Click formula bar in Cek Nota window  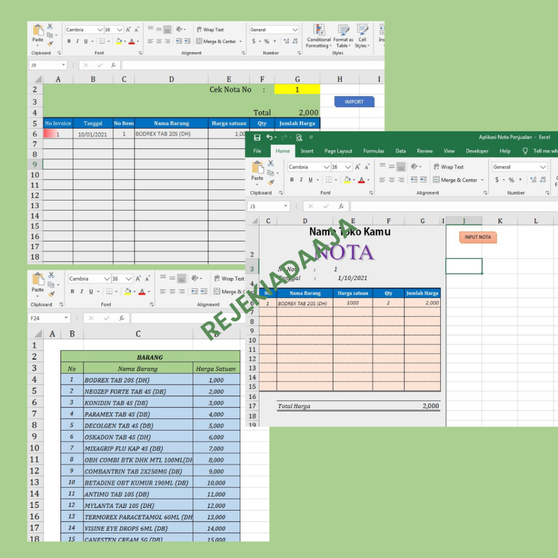[253, 65]
